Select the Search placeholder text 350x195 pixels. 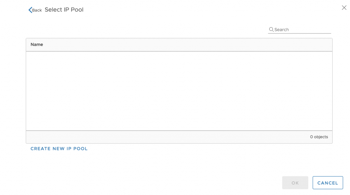282,30
